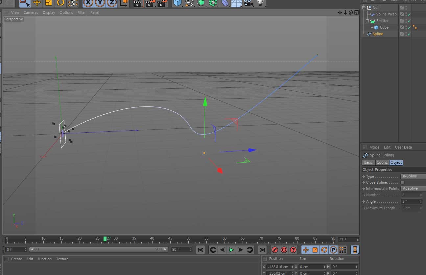Toggle Null visibility dots
The height and width of the screenshot is (275, 426).
click(406, 8)
